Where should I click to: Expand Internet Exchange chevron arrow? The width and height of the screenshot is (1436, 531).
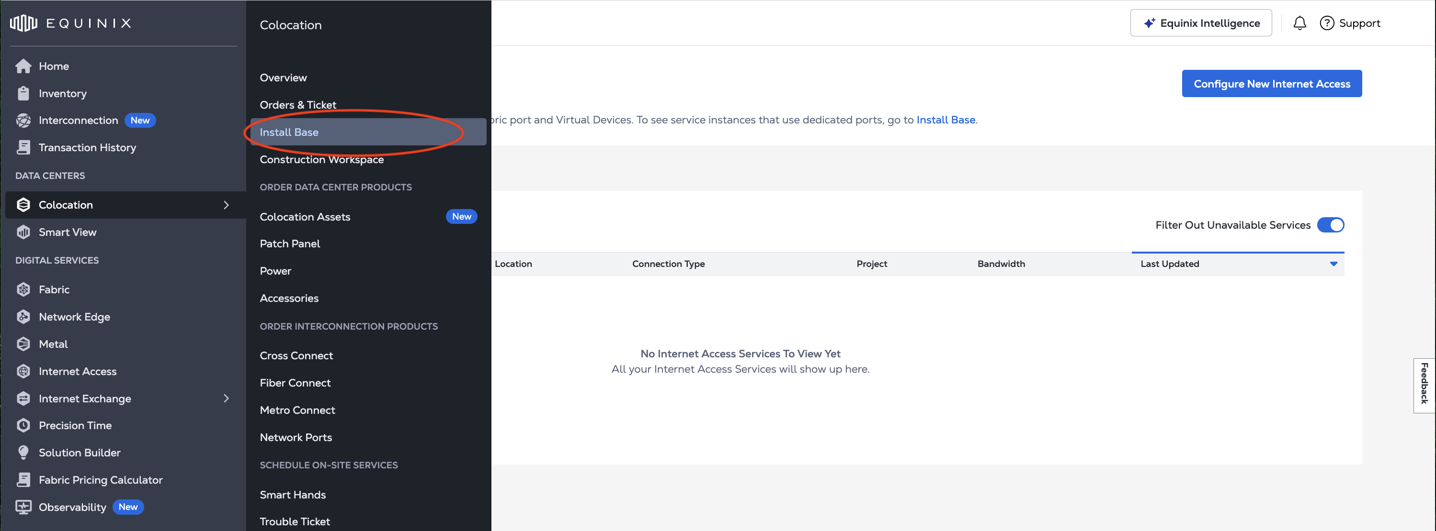pyautogui.click(x=226, y=398)
